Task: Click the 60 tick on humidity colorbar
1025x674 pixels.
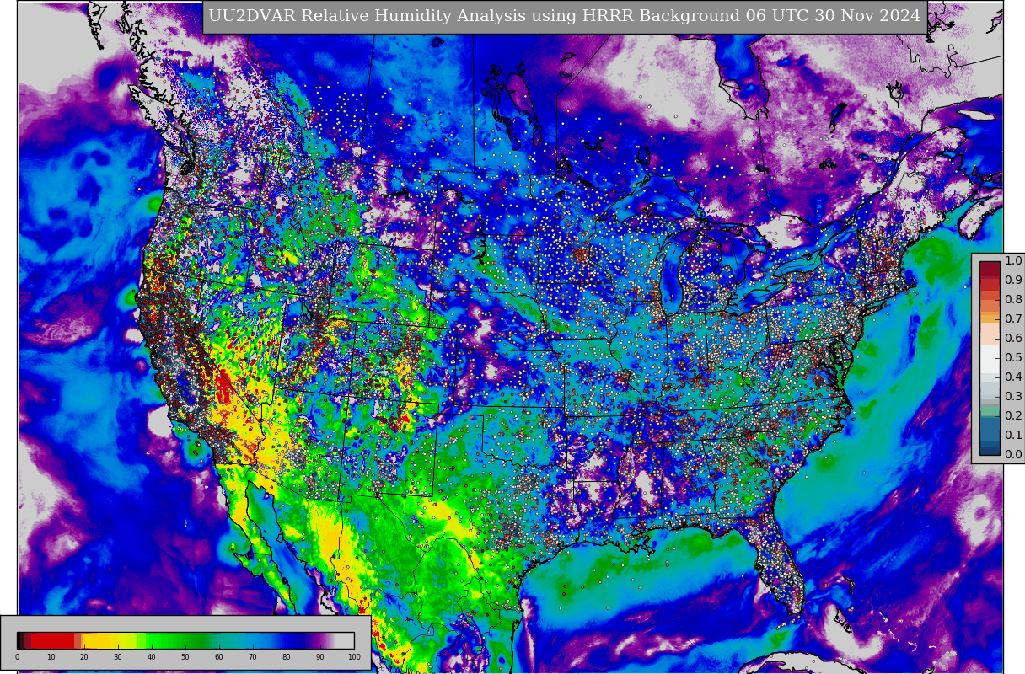Action: tap(219, 657)
